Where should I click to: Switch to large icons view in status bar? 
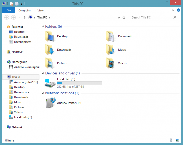[177, 140]
